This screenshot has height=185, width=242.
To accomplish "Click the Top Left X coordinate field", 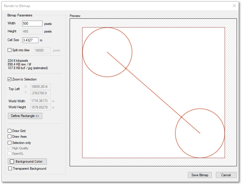I will (40, 87).
